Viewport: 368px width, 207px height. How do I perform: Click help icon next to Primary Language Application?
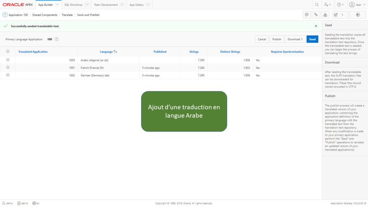56,39
